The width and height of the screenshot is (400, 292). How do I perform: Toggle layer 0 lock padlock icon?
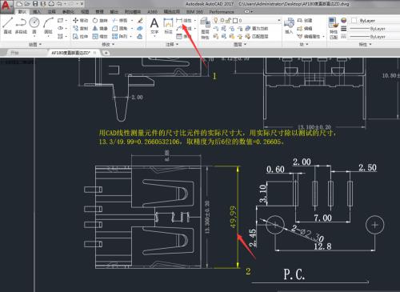pos(229,20)
